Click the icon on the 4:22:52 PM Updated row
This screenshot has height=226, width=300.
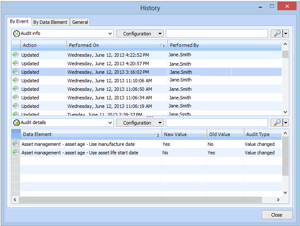point(16,55)
